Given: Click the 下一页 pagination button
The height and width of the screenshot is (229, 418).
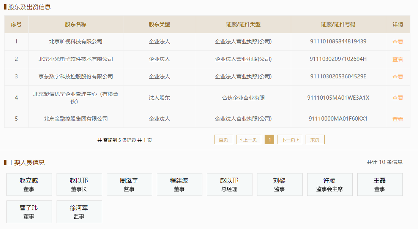Looking at the screenshot, I should tap(290, 139).
